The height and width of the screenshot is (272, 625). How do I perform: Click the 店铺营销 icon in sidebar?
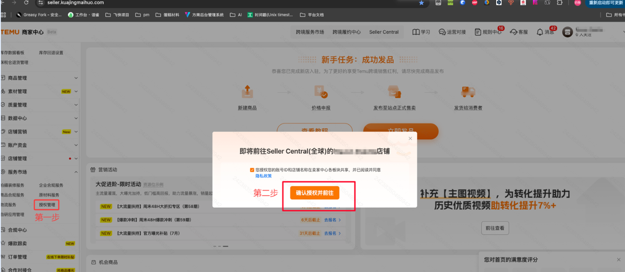tap(3, 132)
